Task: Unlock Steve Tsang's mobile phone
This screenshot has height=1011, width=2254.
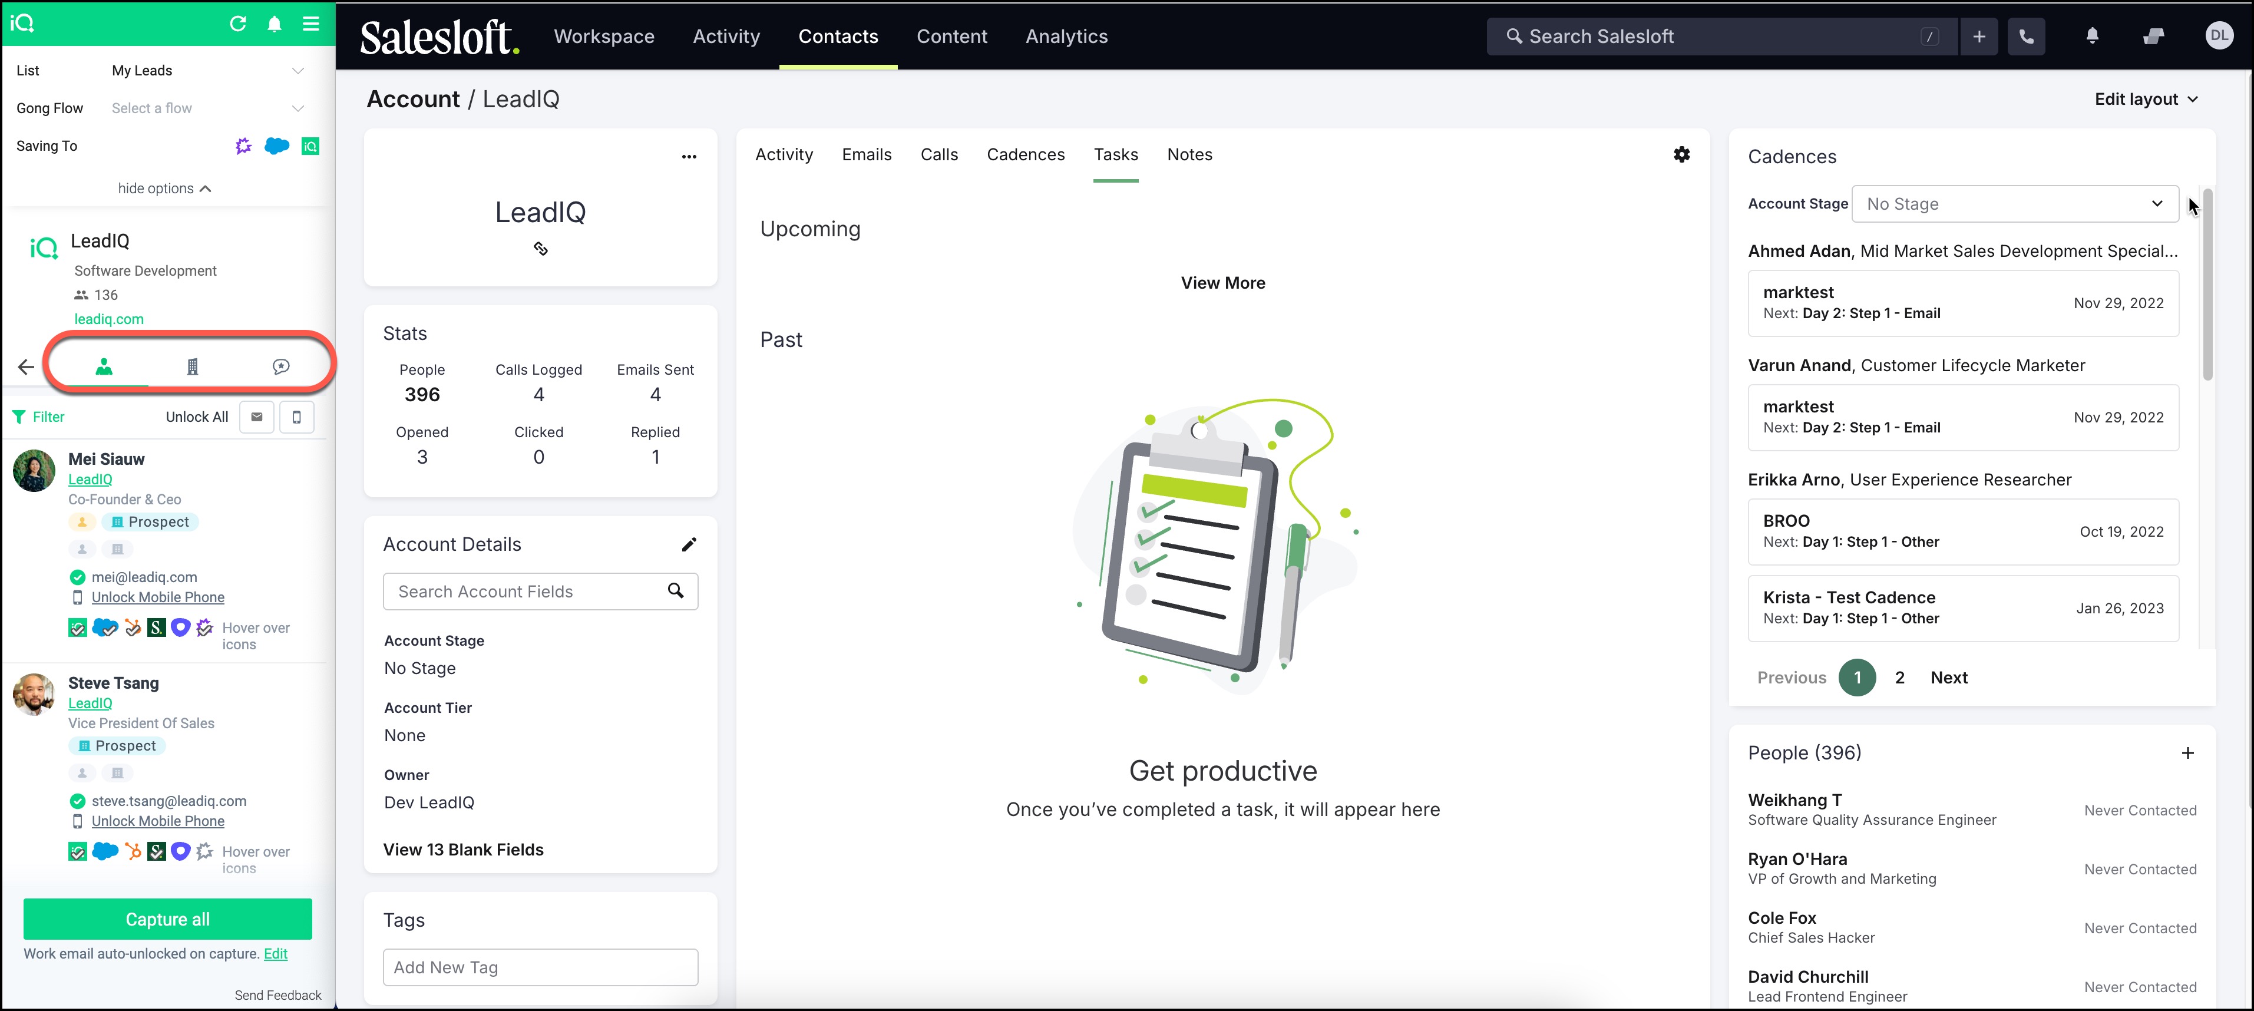Action: click(157, 821)
